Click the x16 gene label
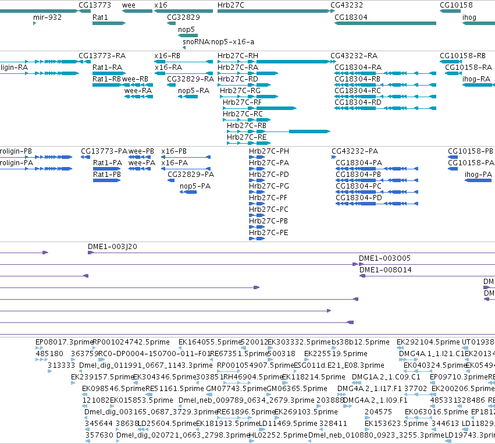The height and width of the screenshot is (444, 495). tap(161, 5)
